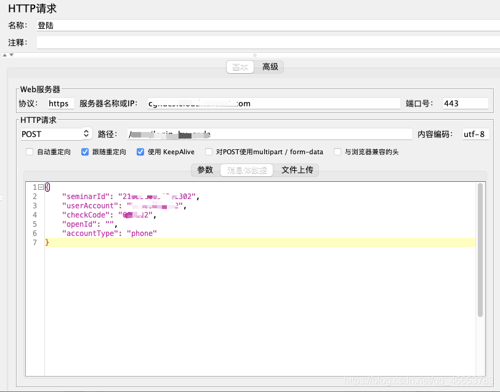Image resolution: width=500 pixels, height=392 pixels.
Task: Click the 端口号 port field showing 443
Action: click(x=466, y=103)
